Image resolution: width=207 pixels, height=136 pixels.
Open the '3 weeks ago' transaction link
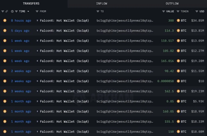click(21, 91)
